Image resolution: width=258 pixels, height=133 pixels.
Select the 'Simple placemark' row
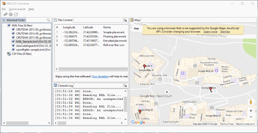coord(91,32)
